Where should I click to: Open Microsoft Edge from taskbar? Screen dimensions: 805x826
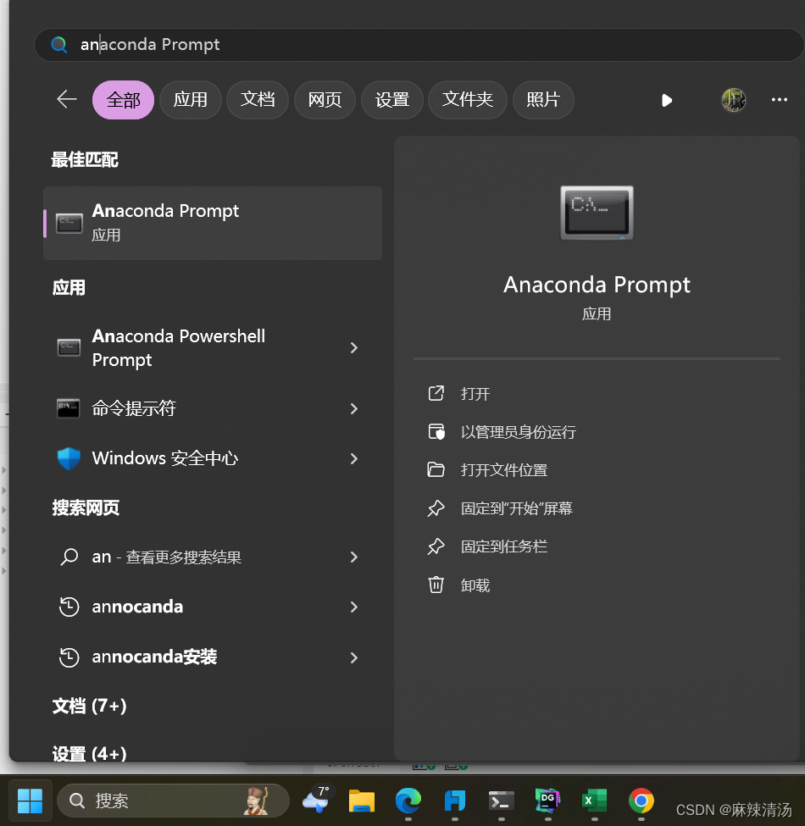pos(408,801)
